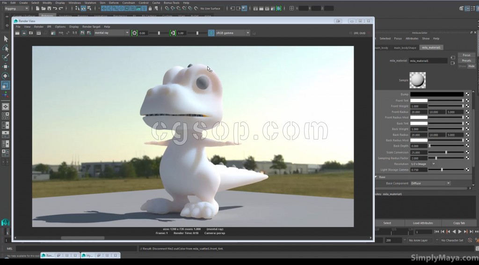Click the Presets button
This screenshot has height=265, width=479.
tap(466, 60)
